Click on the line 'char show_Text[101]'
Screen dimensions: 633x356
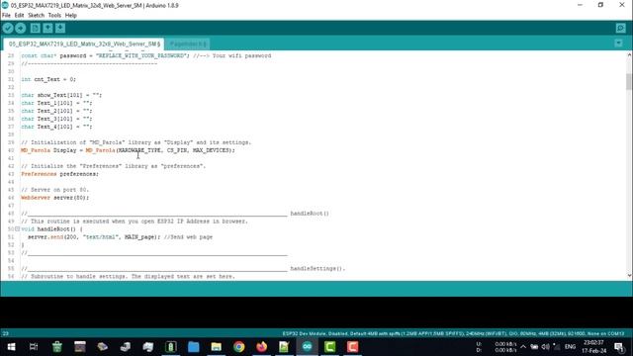point(61,95)
